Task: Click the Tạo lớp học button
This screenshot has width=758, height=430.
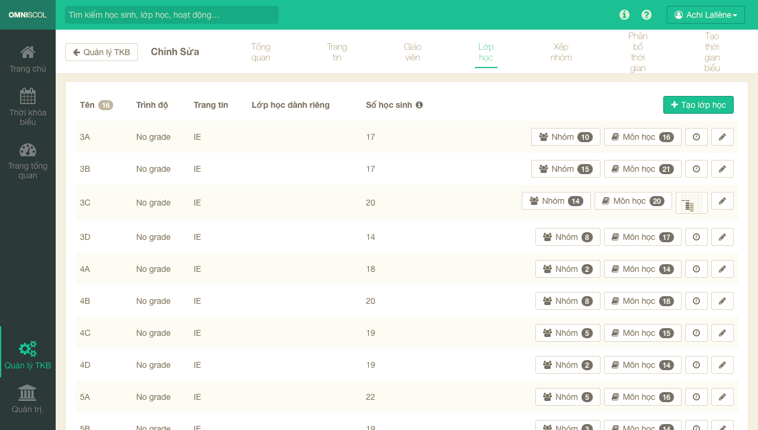Action: click(x=698, y=105)
